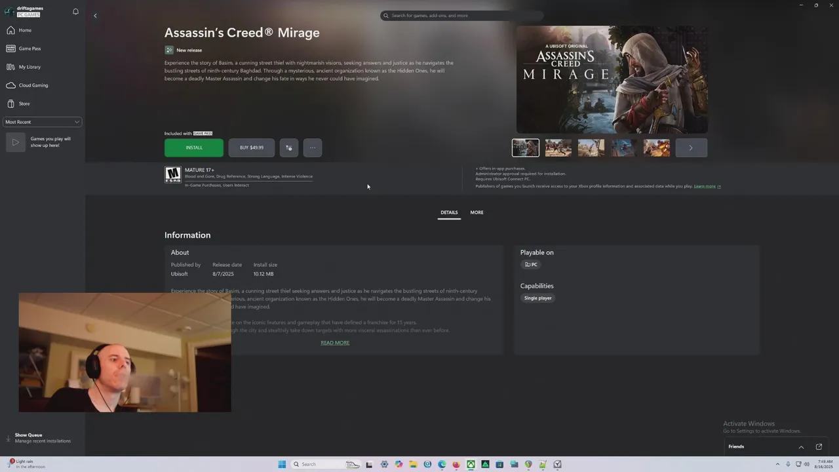Screen dimensions: 839x472
Task: Click the BUY $49.99 button
Action: [252, 147]
